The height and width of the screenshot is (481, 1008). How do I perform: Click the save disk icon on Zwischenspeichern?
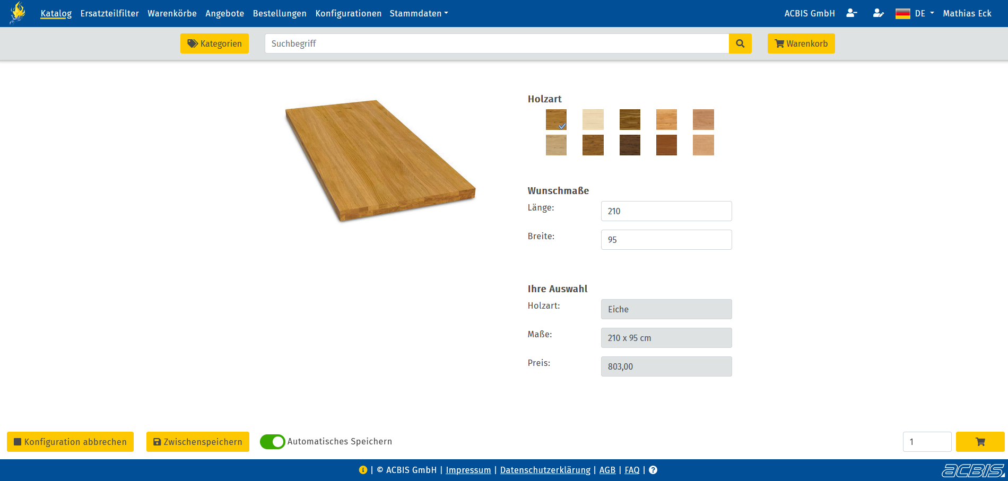[x=157, y=441]
